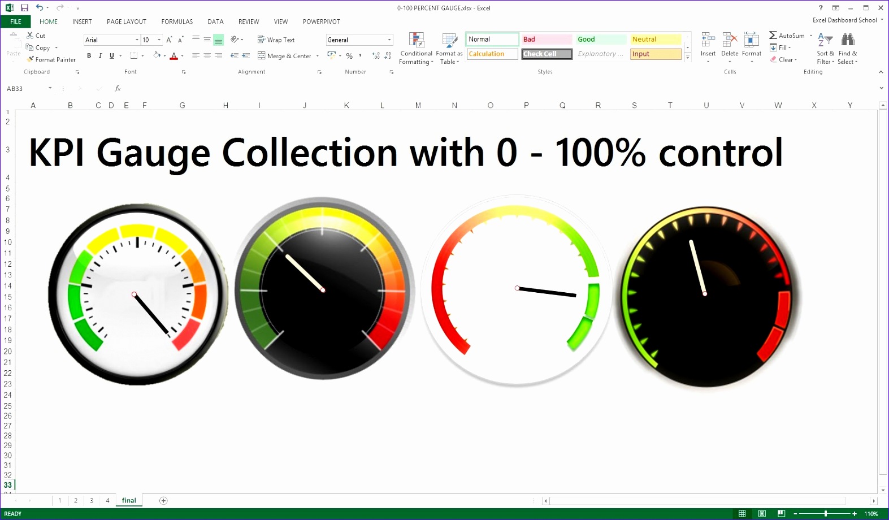The width and height of the screenshot is (889, 520).
Task: Open the font name dropdown showing Arial
Action: pos(137,40)
